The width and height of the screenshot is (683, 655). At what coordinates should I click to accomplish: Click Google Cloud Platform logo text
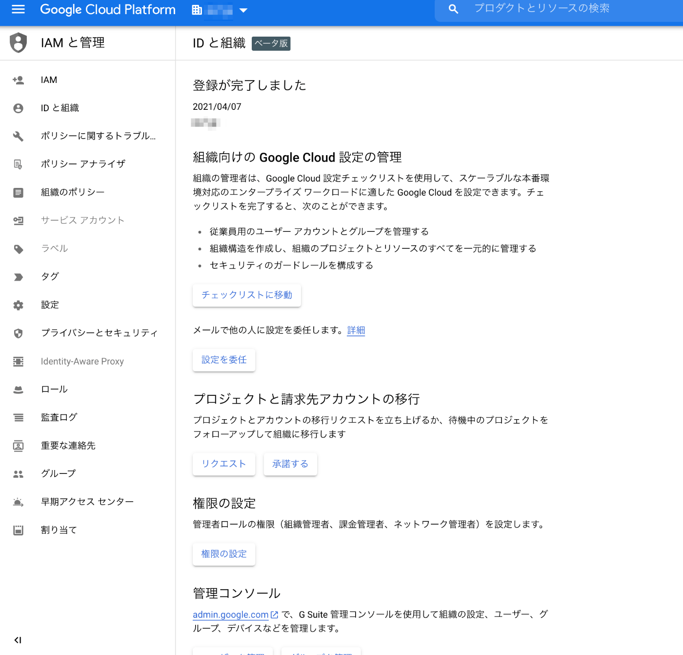[108, 10]
